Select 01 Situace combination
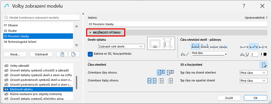This screenshot has height=104, width=272. click(38, 25)
